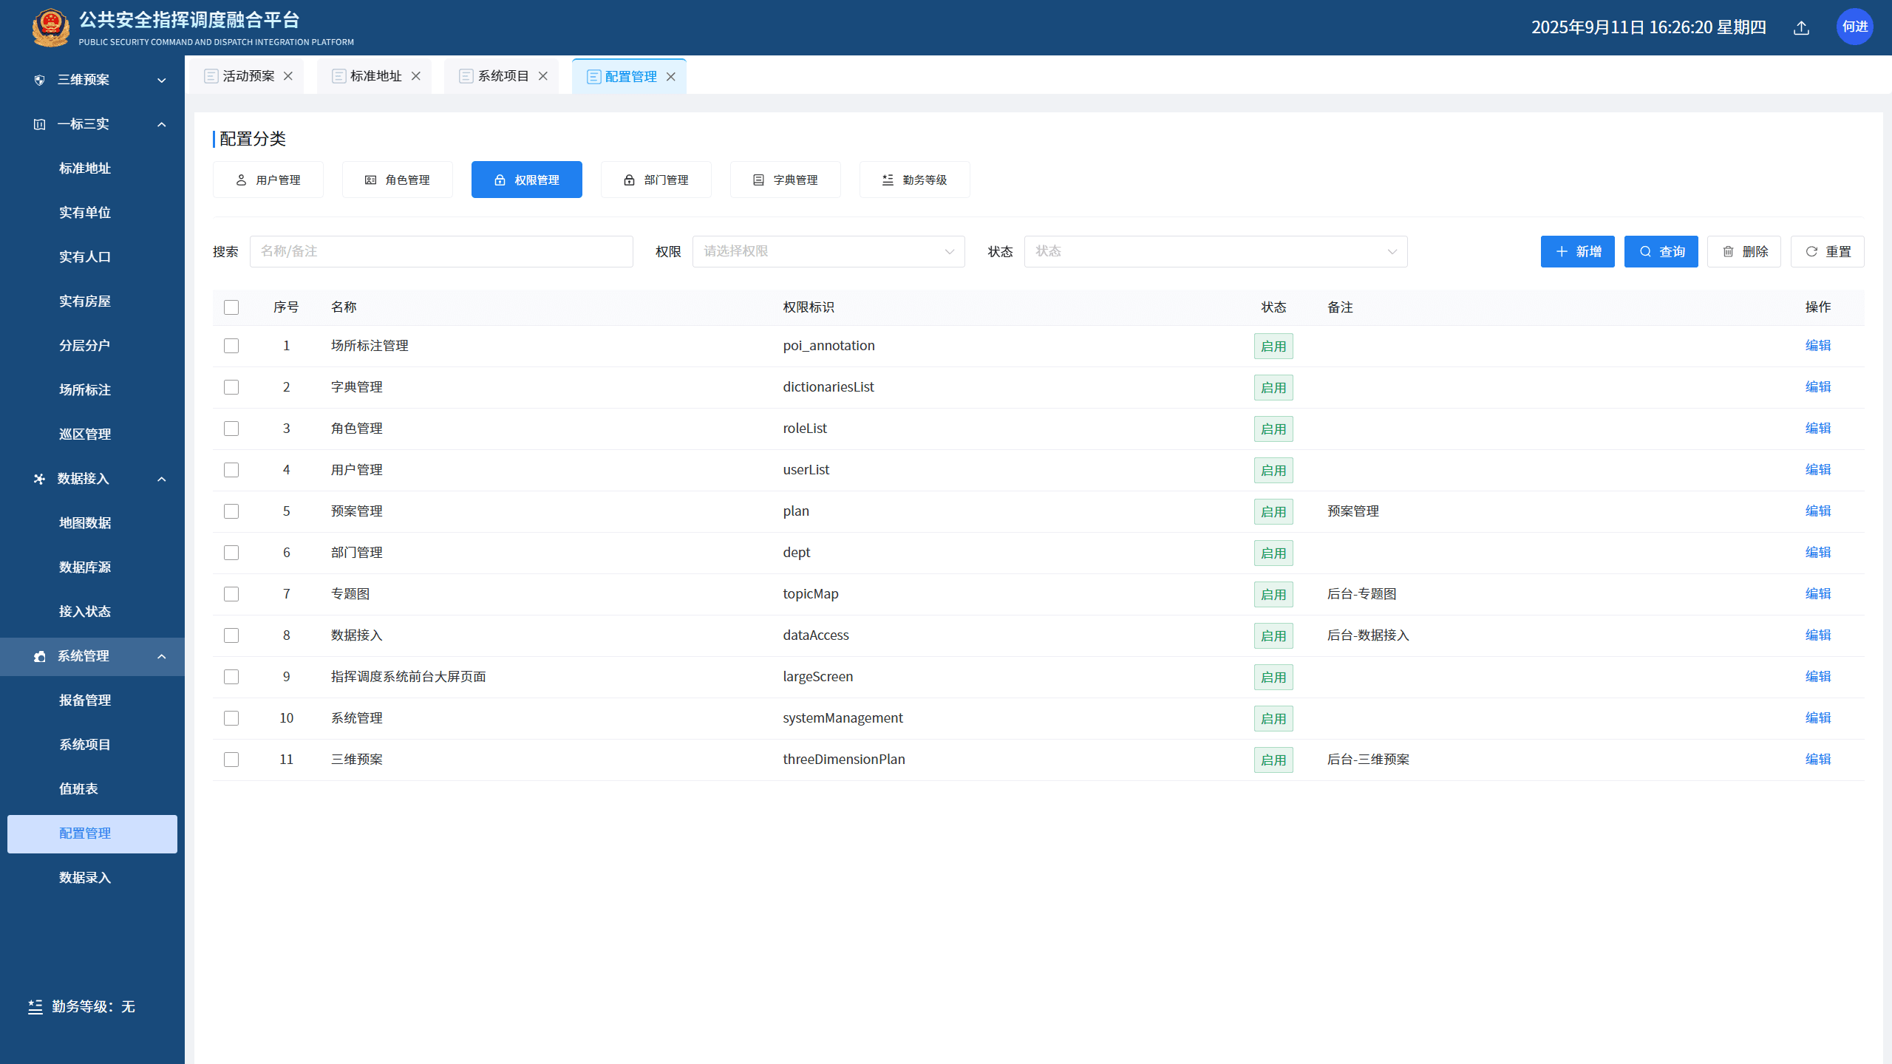The width and height of the screenshot is (1892, 1064).
Task: Click the 查询 search button
Action: (1661, 252)
